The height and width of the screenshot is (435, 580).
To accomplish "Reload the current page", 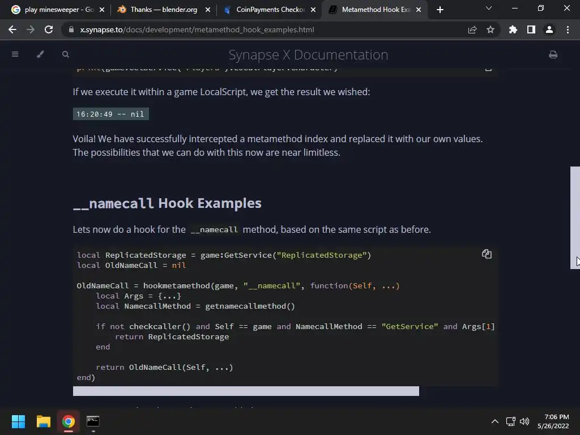I will 49,29.
